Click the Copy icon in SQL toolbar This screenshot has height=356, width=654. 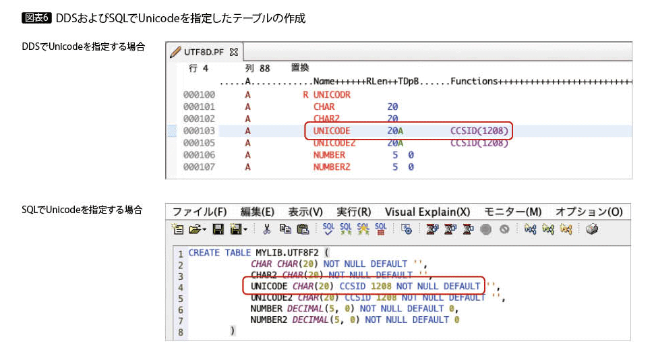(285, 230)
